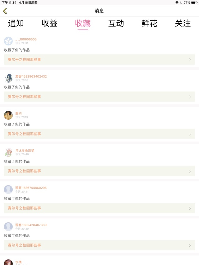This screenshot has height=265, width=199.
Task: Open chevron on 罪初's collected work row
Action: tap(190, 134)
